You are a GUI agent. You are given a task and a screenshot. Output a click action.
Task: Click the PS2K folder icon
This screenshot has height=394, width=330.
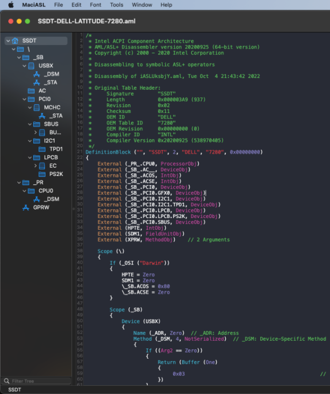pos(42,174)
